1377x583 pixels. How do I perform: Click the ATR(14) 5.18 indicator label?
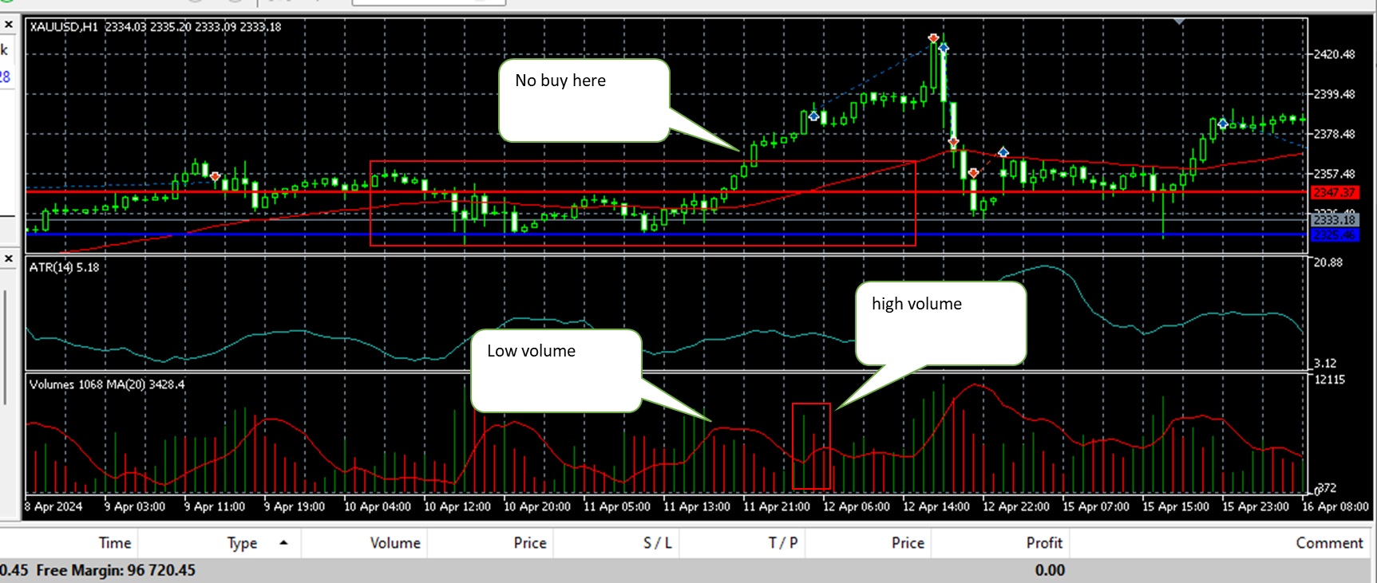[65, 267]
